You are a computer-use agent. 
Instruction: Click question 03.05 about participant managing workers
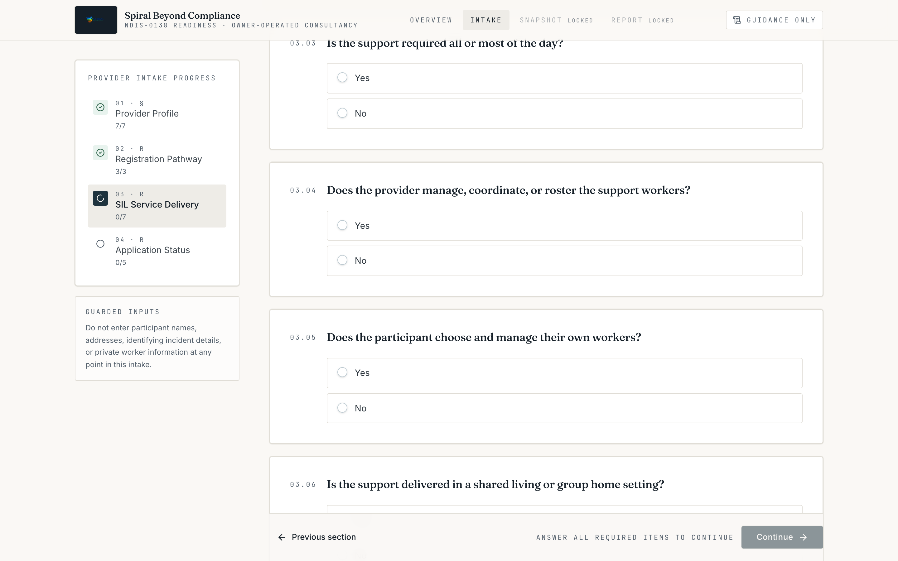[x=484, y=337]
